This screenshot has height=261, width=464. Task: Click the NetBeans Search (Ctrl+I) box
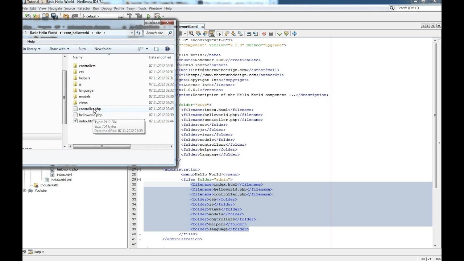tap(415, 8)
